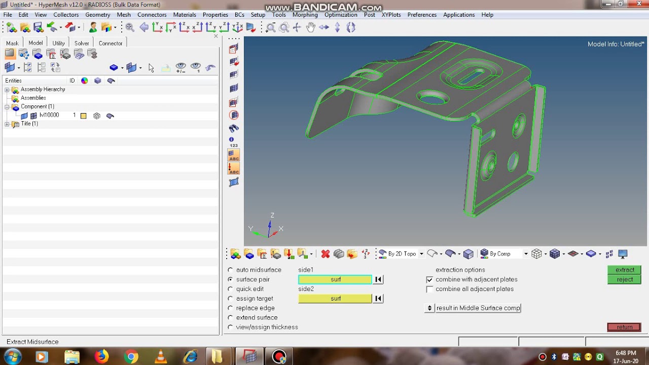Image resolution: width=649 pixels, height=365 pixels.
Task: Open the wireframe cube display mode dropdown
Action: (x=546, y=254)
